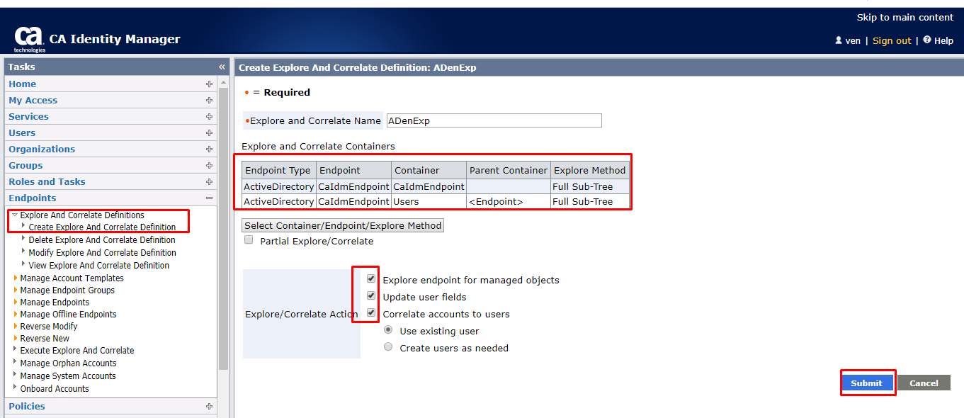
Task: Expand Manage Account Templates node
Action: [x=15, y=278]
